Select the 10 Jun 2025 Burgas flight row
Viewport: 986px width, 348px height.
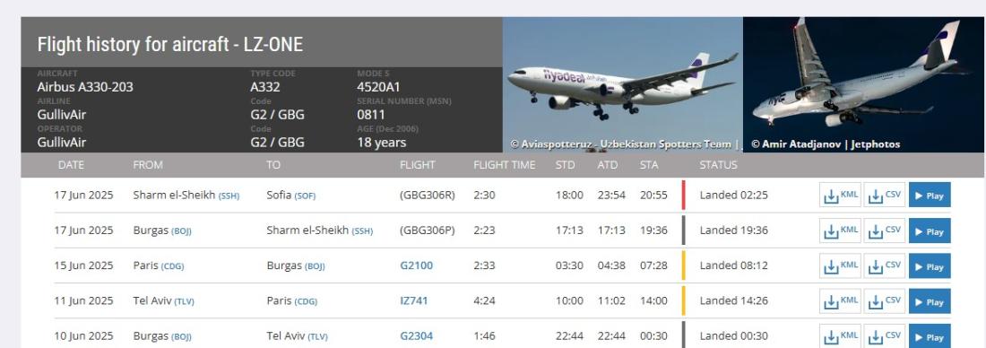(502, 336)
